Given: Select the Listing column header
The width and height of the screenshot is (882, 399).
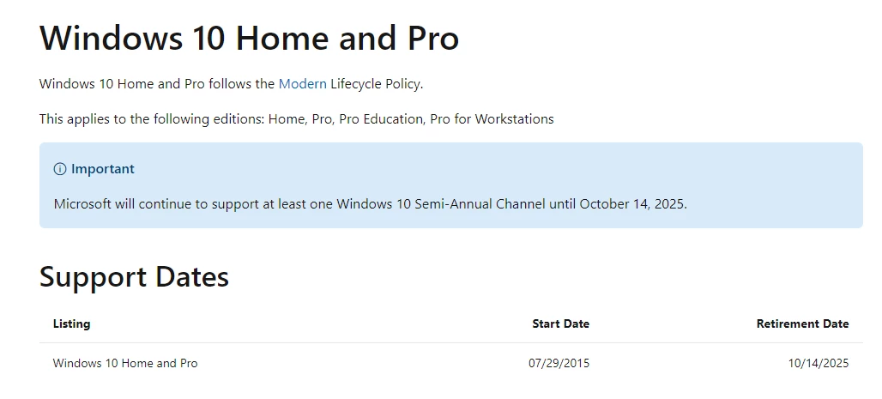Looking at the screenshot, I should [x=71, y=323].
